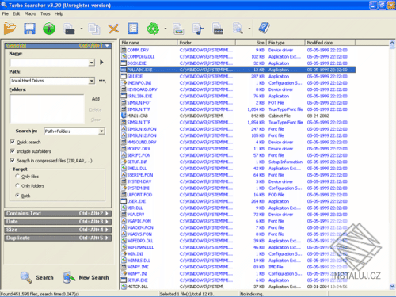Open the Macro menu
The width and height of the screenshot is (396, 297).
point(30,13)
